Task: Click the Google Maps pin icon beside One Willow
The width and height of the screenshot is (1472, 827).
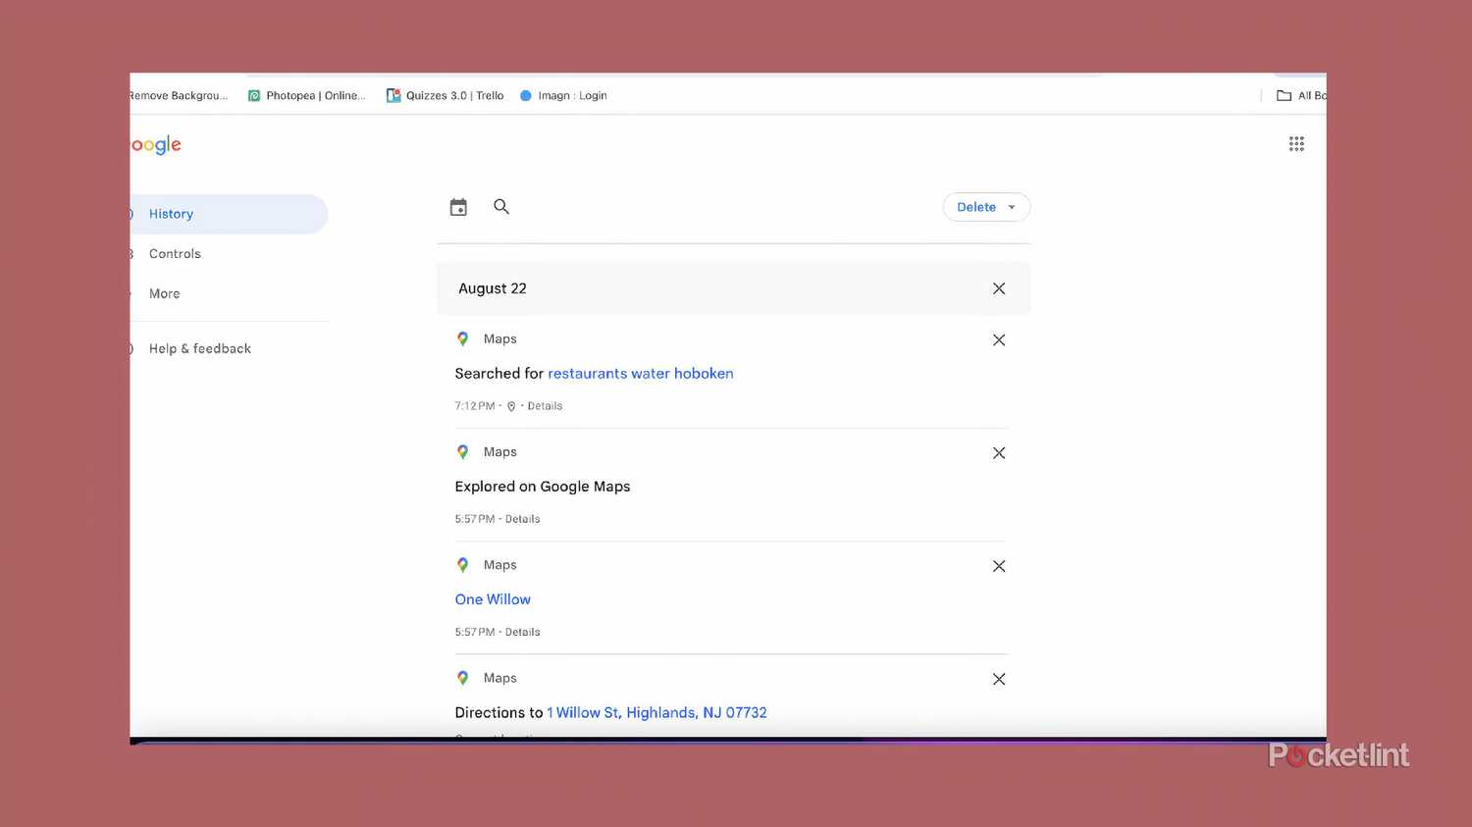Action: coord(462,564)
